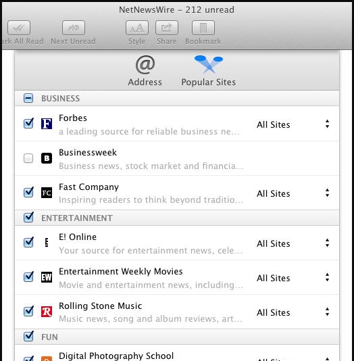354x361 pixels.
Task: Click description 'Business news, stock market and'
Action: click(x=151, y=166)
